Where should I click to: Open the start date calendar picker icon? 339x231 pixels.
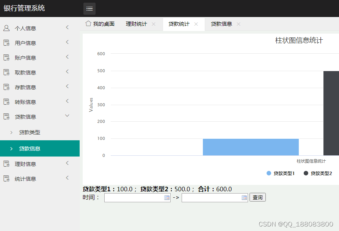(x=167, y=198)
